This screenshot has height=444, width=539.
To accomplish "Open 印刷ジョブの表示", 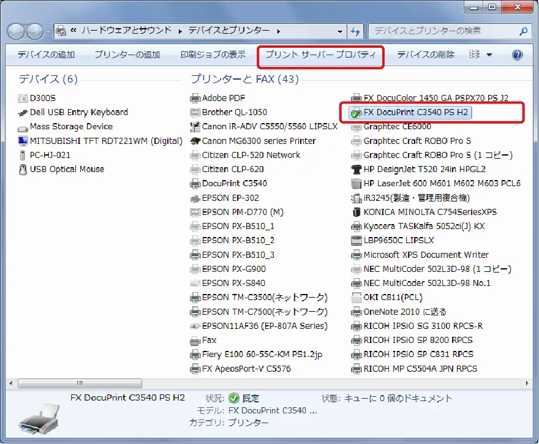I will (x=213, y=55).
